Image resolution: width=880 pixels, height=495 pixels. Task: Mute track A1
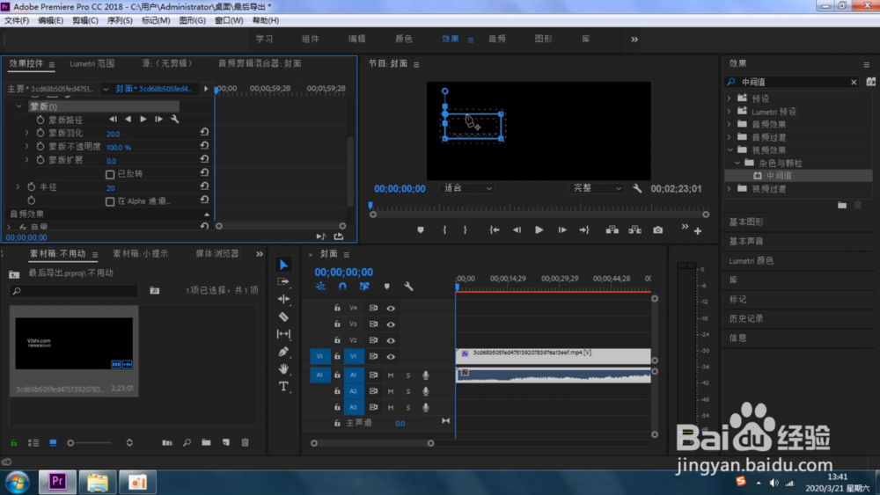click(391, 375)
